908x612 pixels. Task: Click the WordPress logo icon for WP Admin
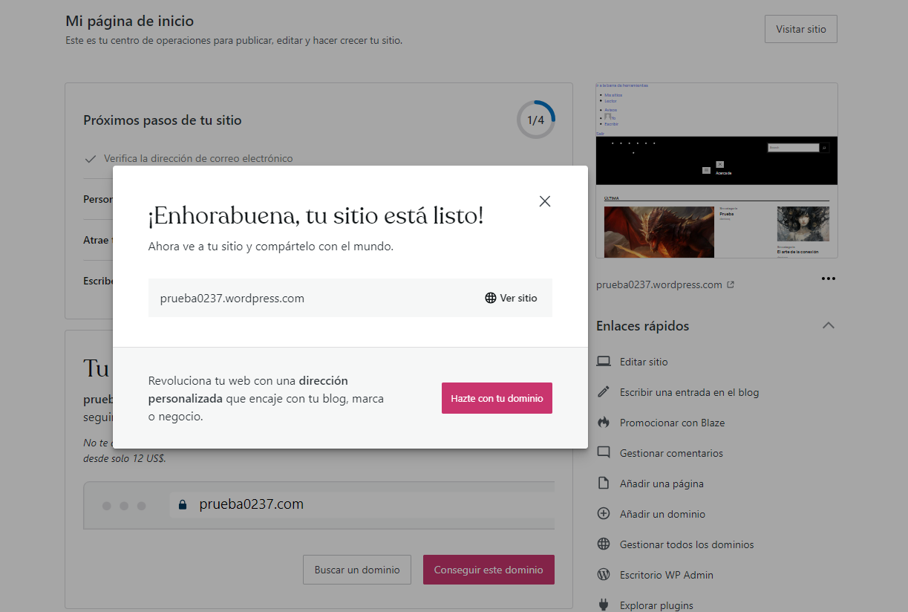(604, 575)
